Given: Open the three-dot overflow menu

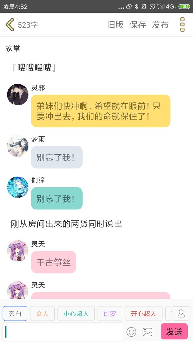Looking at the screenshot, I should pos(182,24).
